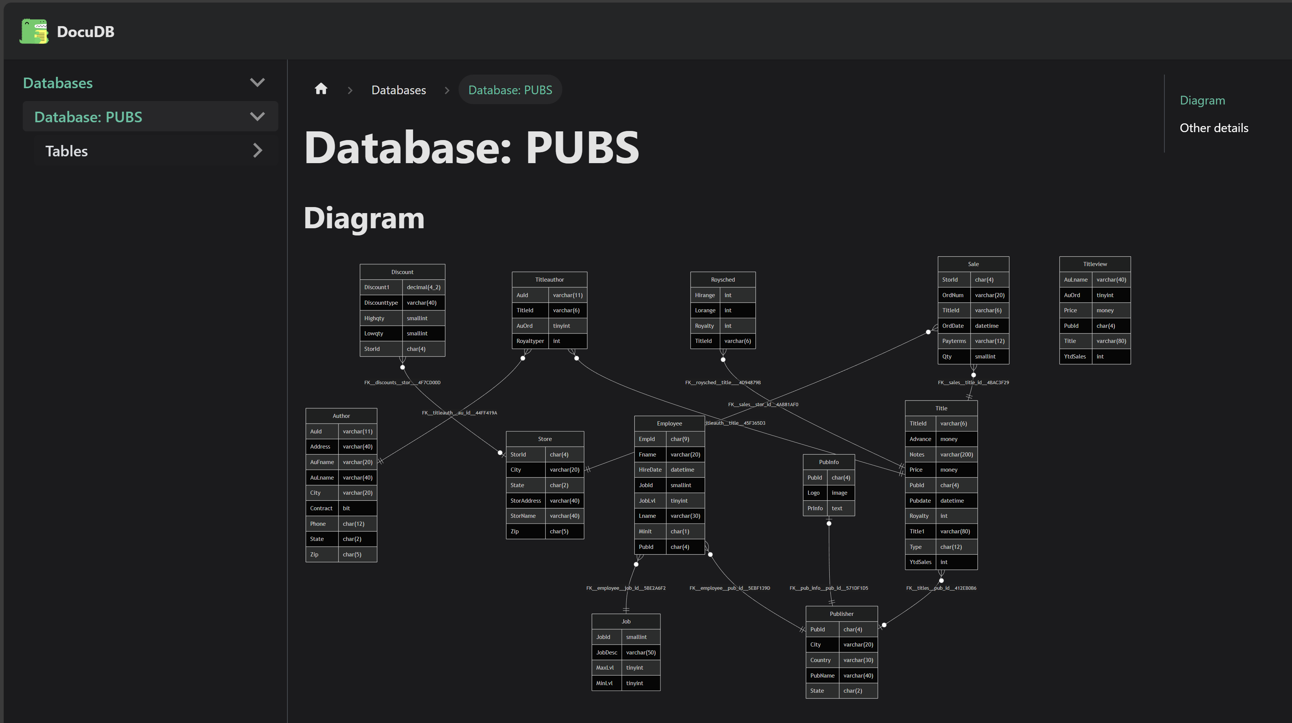Click Databases breadcrumb link
The height and width of the screenshot is (723, 1292).
click(398, 90)
